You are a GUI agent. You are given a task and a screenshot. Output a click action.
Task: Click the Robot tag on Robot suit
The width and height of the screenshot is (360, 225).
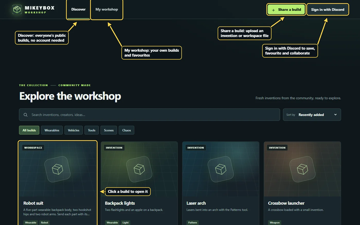44,223
